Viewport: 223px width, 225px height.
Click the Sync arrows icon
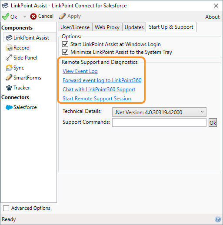[9, 68]
